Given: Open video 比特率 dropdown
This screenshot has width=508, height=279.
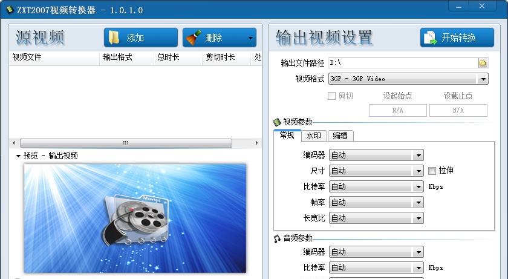Looking at the screenshot, I should 376,186.
